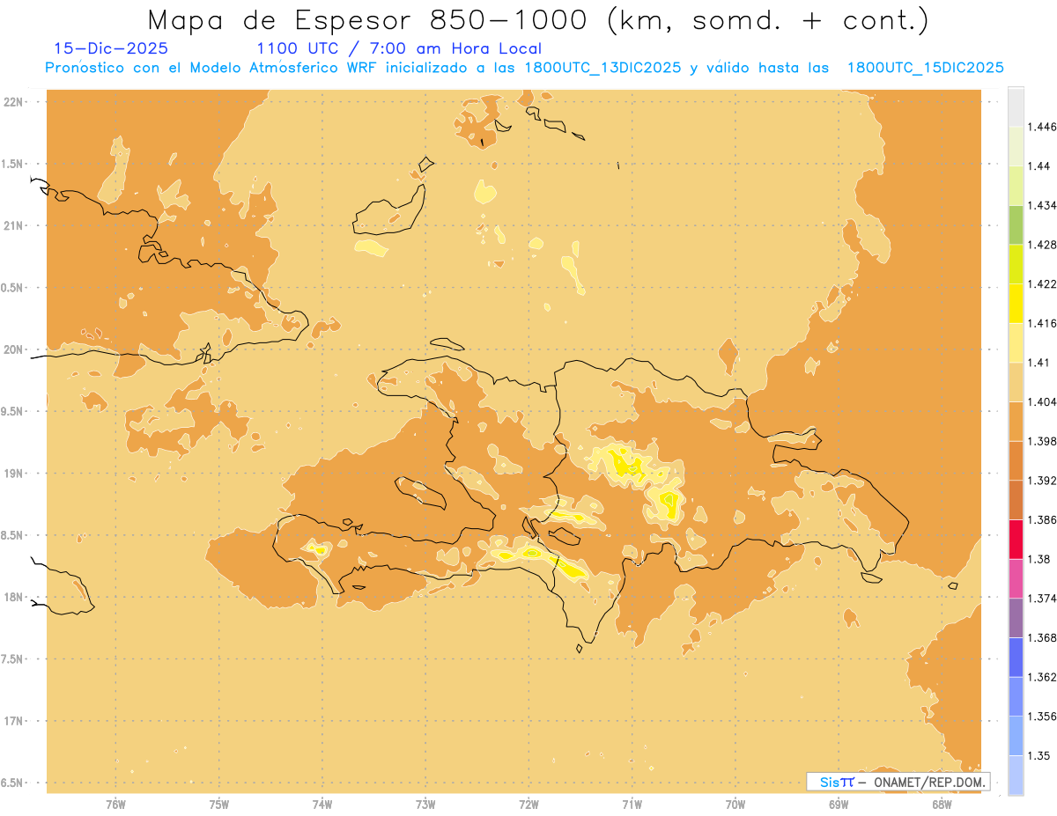
Task: Select the '75W' longitude label
Action: point(219,804)
